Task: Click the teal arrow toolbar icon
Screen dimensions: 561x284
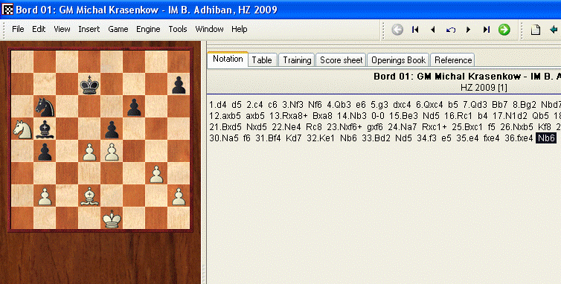Action: (554, 29)
